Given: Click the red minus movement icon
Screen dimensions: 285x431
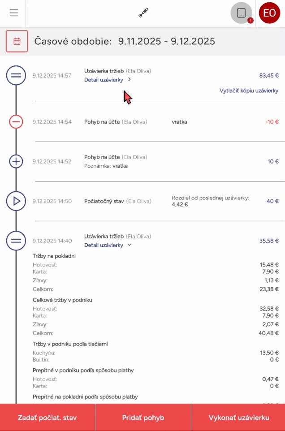Looking at the screenshot, I should (16, 121).
